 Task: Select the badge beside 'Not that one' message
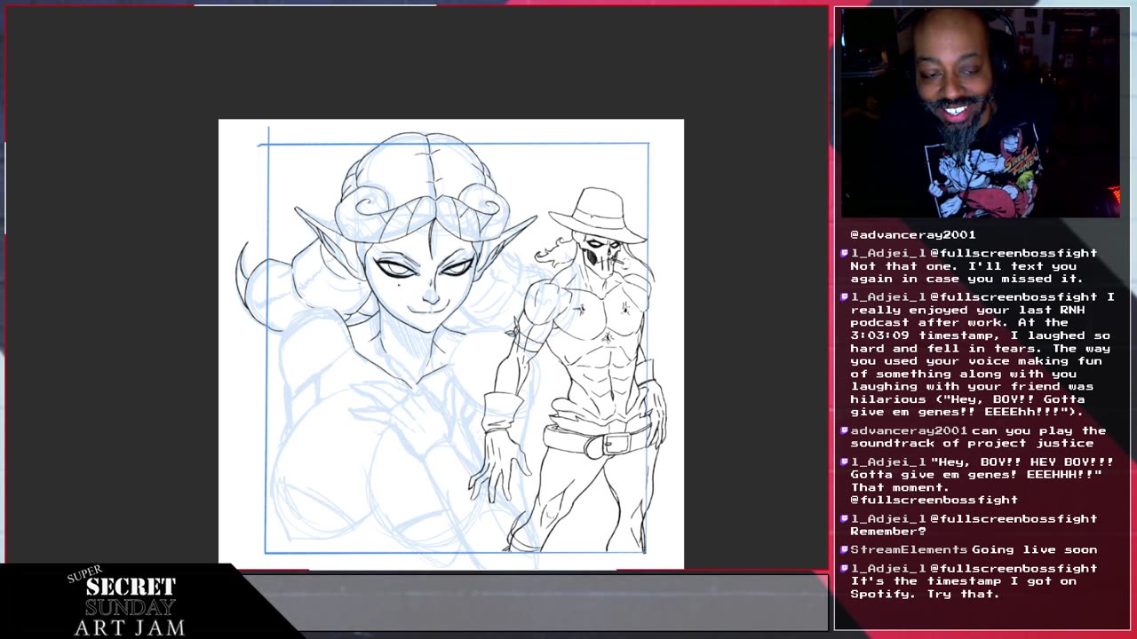pos(845,253)
